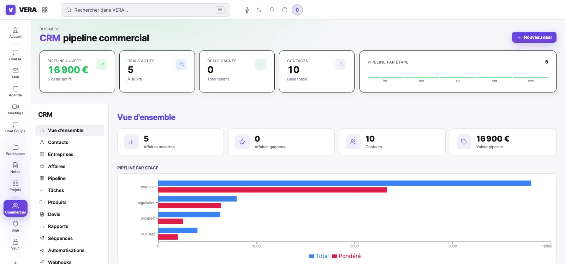Open notifications bell icon
Viewport: 565px width, 264px height.
tap(272, 10)
